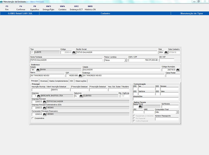Open lookup binoculars next to Código field
The width and height of the screenshot is (209, 155).
[x=74, y=52]
